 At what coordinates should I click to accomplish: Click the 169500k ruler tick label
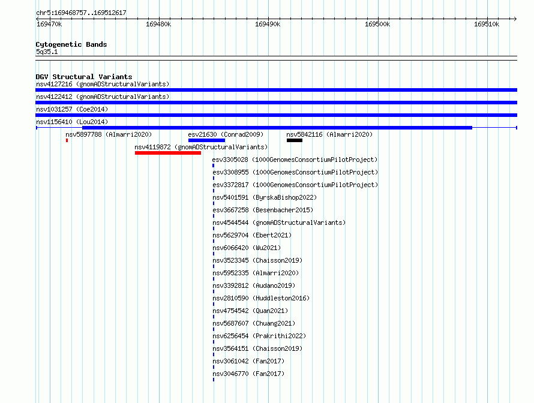377,24
